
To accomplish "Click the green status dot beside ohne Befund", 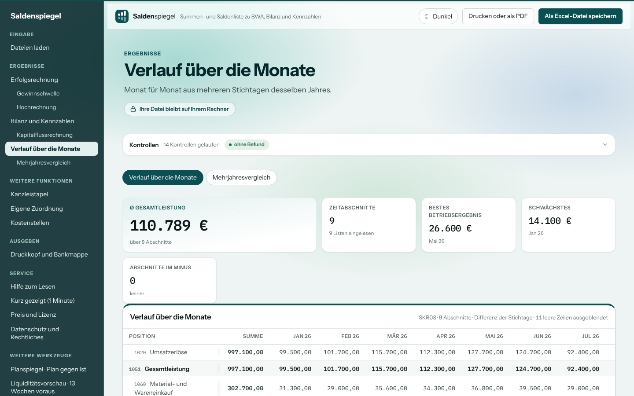I will pyautogui.click(x=230, y=145).
